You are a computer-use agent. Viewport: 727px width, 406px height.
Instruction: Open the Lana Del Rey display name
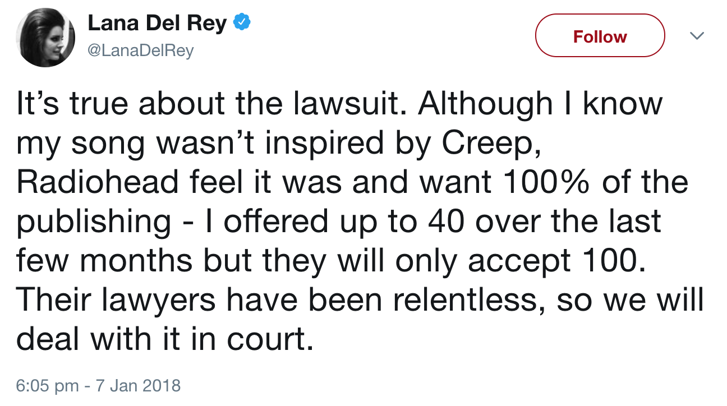(x=157, y=24)
